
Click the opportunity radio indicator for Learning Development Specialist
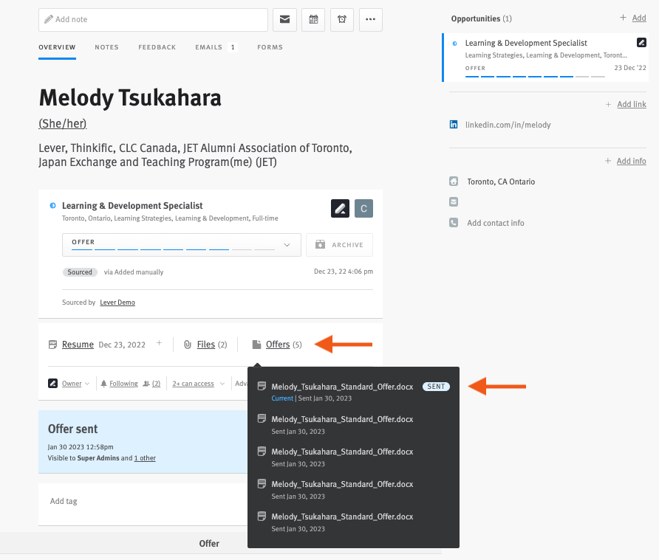(454, 43)
